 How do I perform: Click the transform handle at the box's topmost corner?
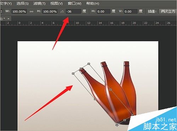click(x=89, y=64)
